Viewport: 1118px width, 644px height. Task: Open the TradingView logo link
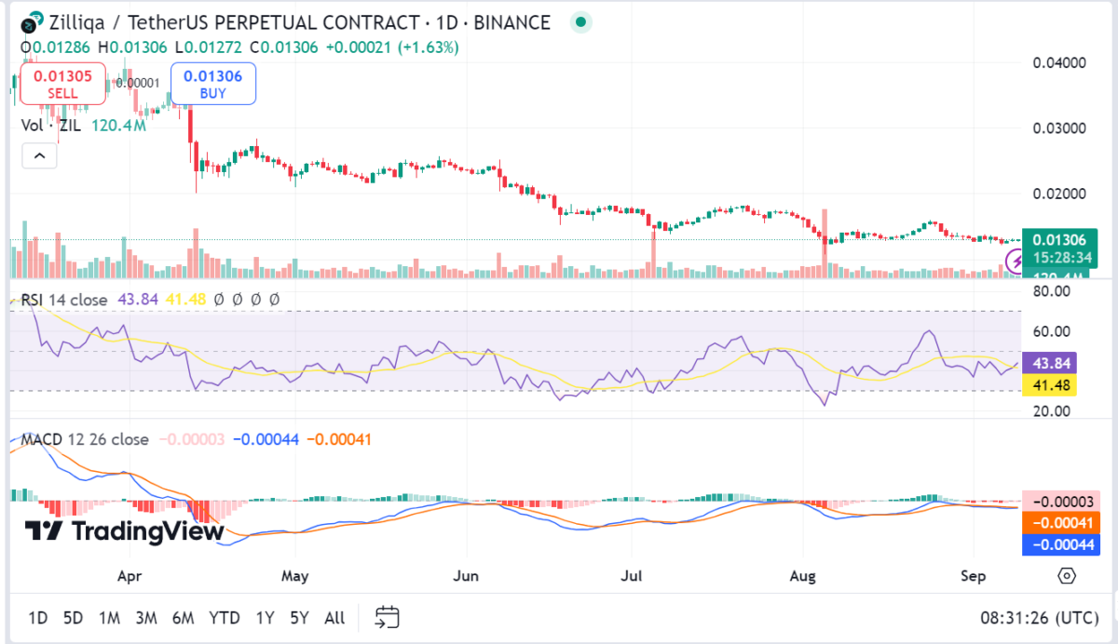[x=124, y=530]
